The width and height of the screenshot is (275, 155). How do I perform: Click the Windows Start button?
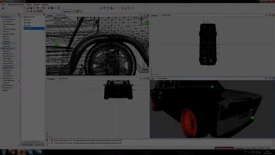(4, 152)
